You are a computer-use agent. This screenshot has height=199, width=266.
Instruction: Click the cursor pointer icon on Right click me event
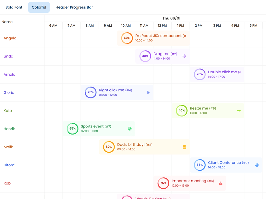tap(148, 93)
